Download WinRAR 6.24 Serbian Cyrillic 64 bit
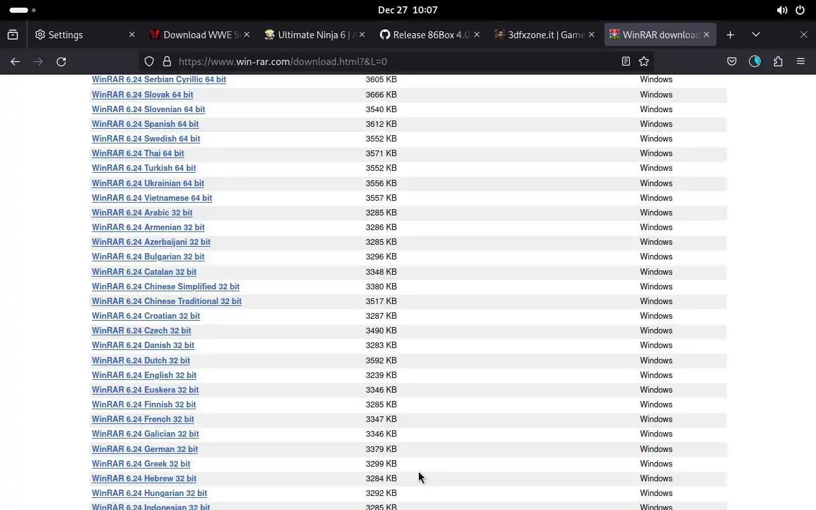The height and width of the screenshot is (510, 816). pyautogui.click(x=159, y=80)
